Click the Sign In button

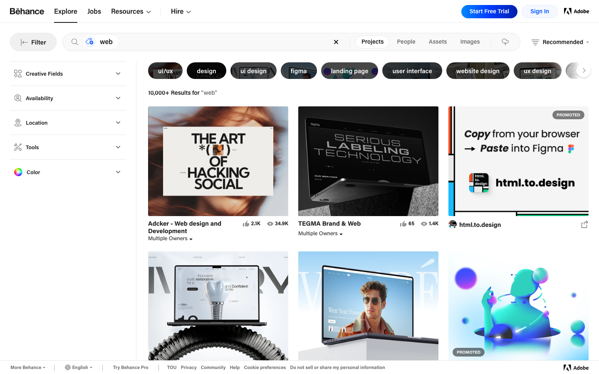[540, 12]
